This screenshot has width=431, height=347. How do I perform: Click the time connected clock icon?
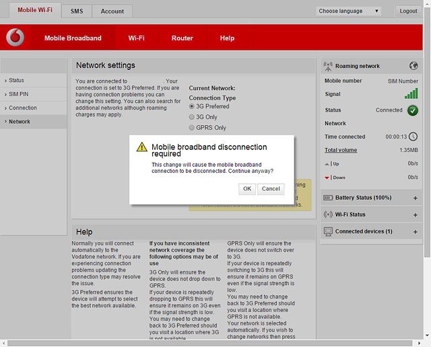(413, 137)
